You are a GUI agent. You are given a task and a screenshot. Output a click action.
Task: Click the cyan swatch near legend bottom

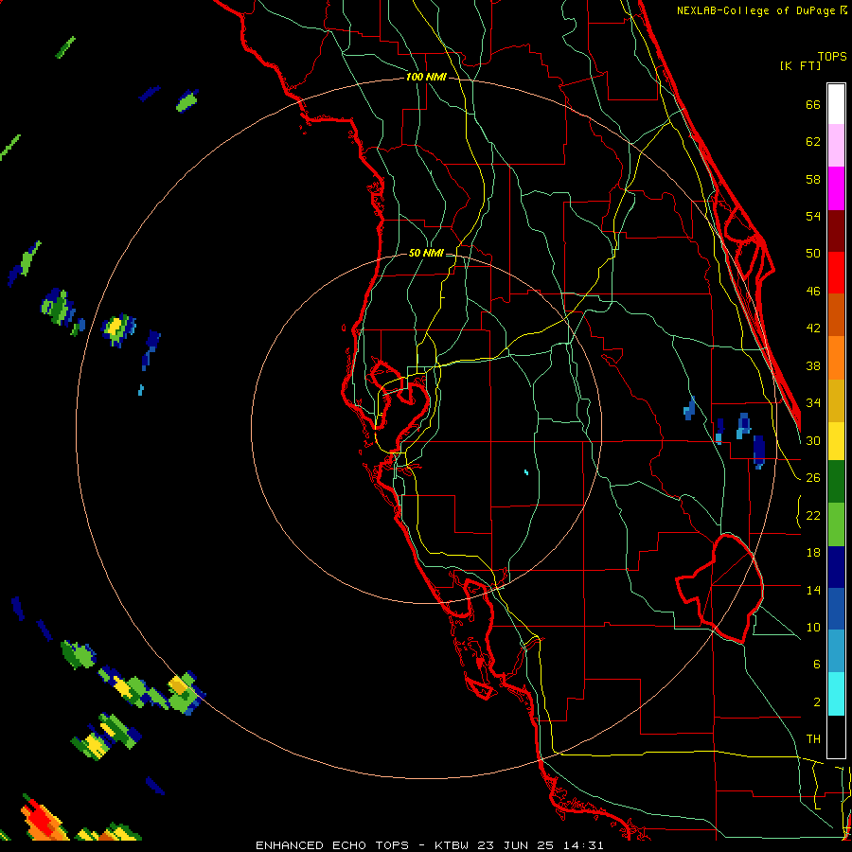coord(836,694)
